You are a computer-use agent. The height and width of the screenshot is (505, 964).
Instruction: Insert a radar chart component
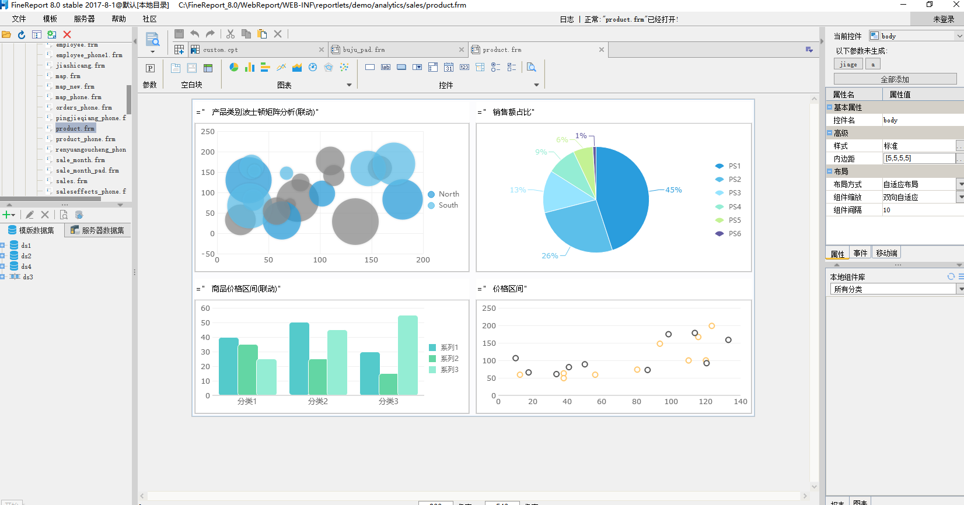click(329, 67)
